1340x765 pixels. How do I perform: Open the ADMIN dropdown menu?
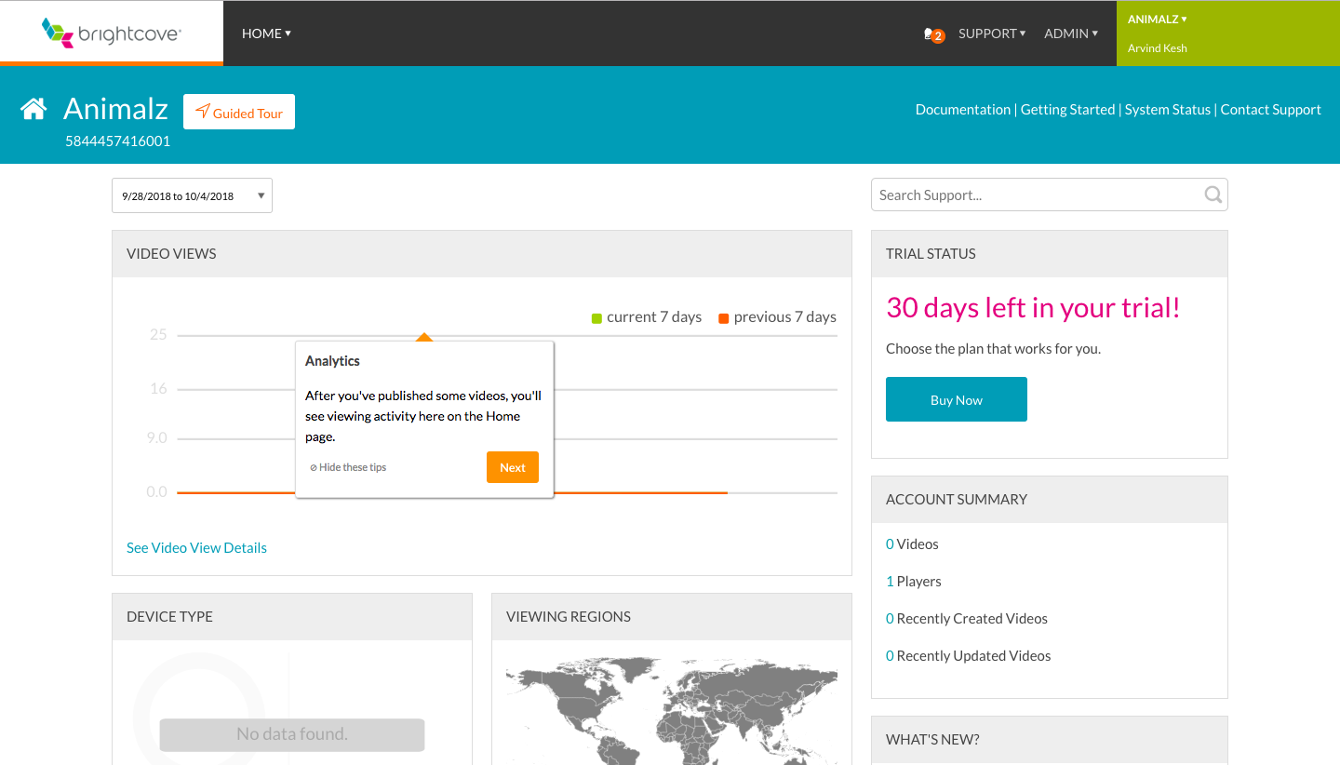point(1071,34)
